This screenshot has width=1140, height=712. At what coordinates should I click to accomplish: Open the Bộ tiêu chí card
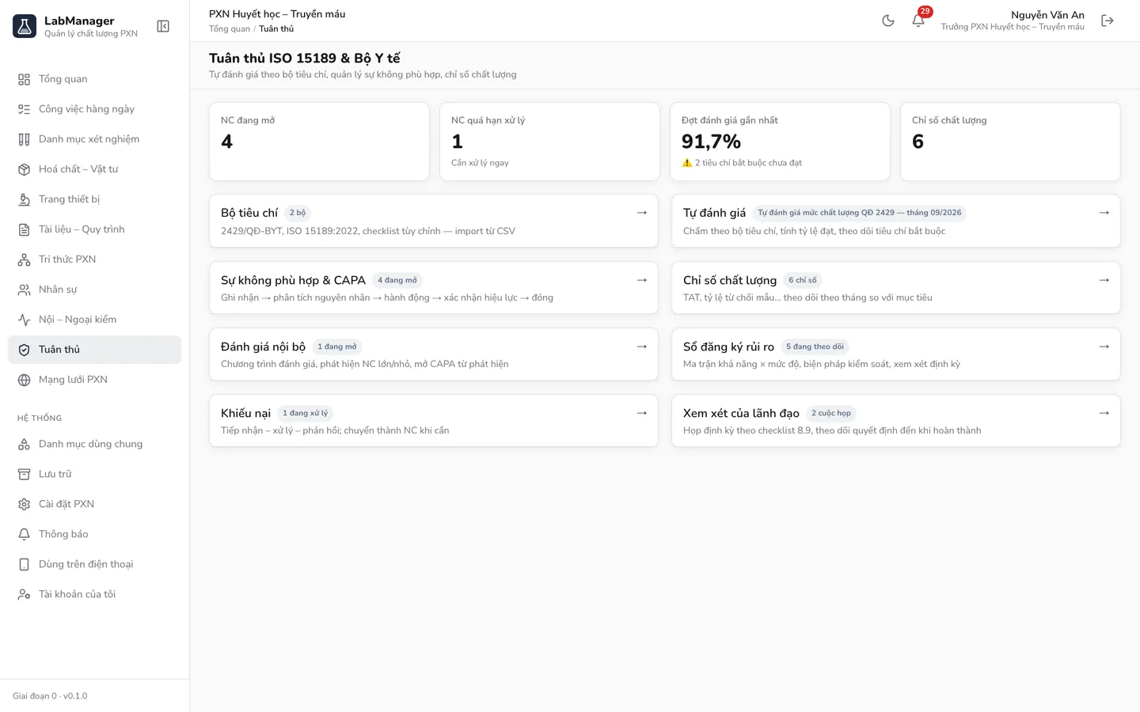pyautogui.click(x=434, y=221)
